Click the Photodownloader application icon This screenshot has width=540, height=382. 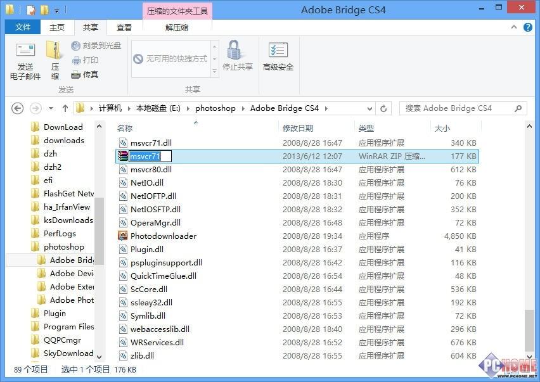[x=122, y=236]
